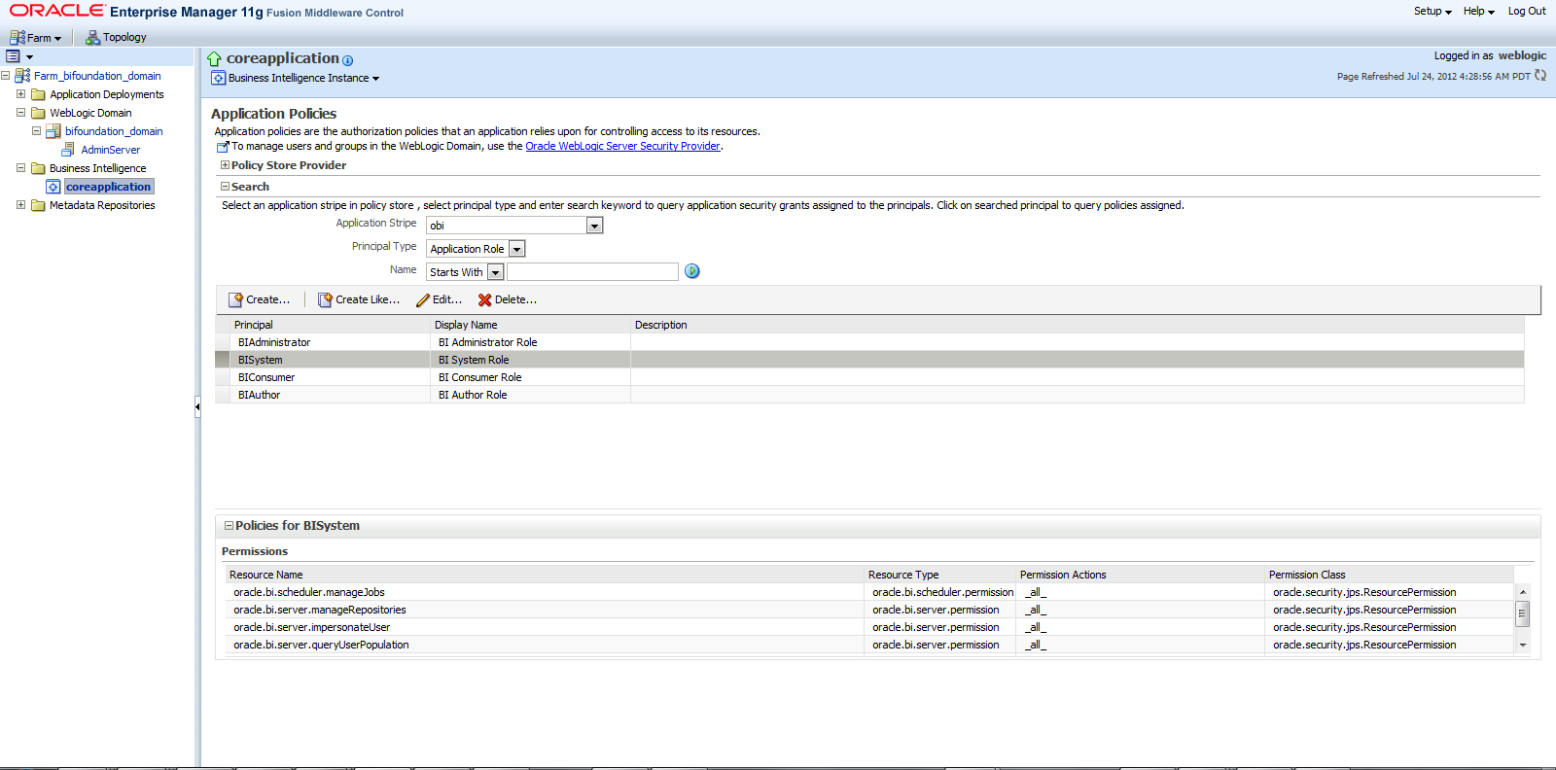Collapse the Policies for BISystem panel
Image resolution: width=1556 pixels, height=770 pixels.
229,525
